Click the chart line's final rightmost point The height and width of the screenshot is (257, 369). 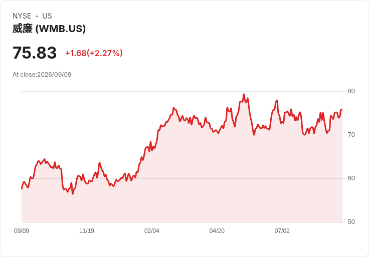tap(341, 110)
